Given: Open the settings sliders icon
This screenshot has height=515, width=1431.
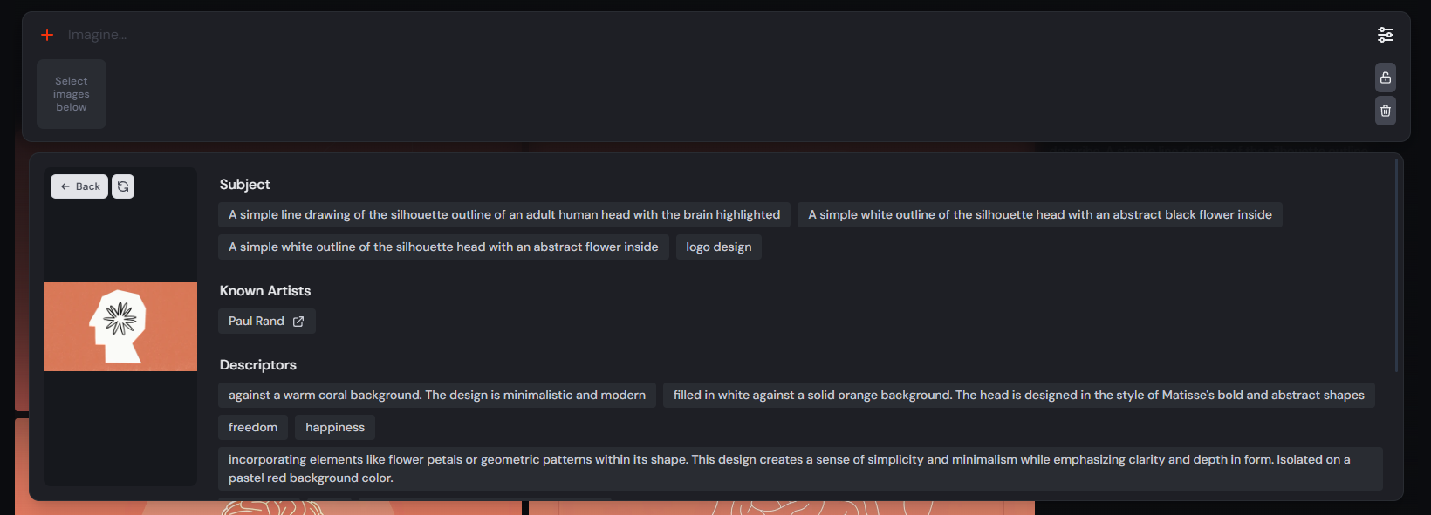Looking at the screenshot, I should tap(1386, 35).
